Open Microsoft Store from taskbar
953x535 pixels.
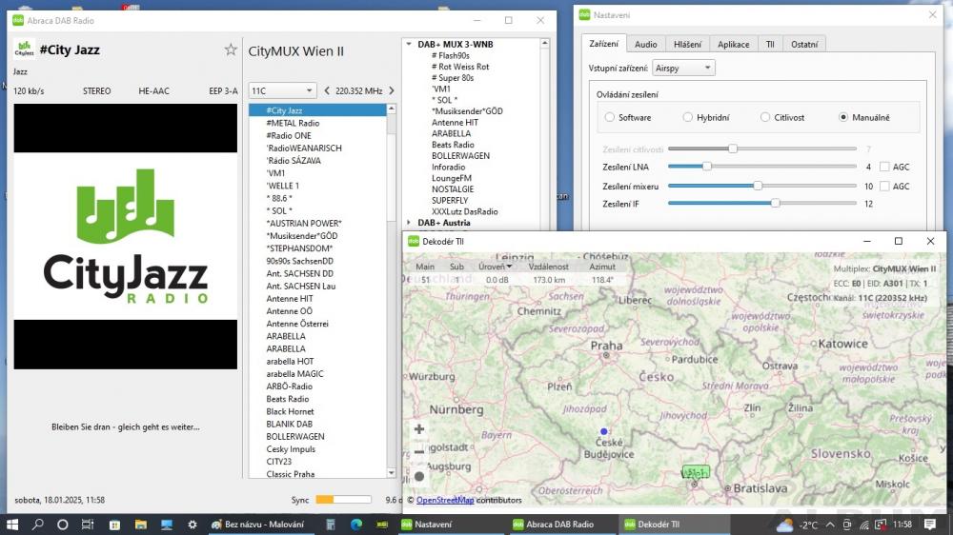click(x=114, y=525)
